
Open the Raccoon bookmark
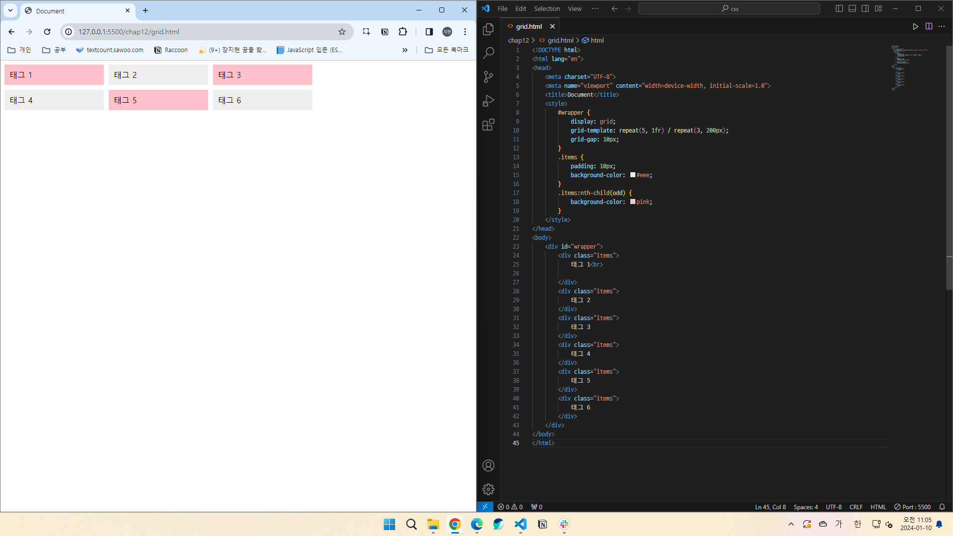coord(171,50)
